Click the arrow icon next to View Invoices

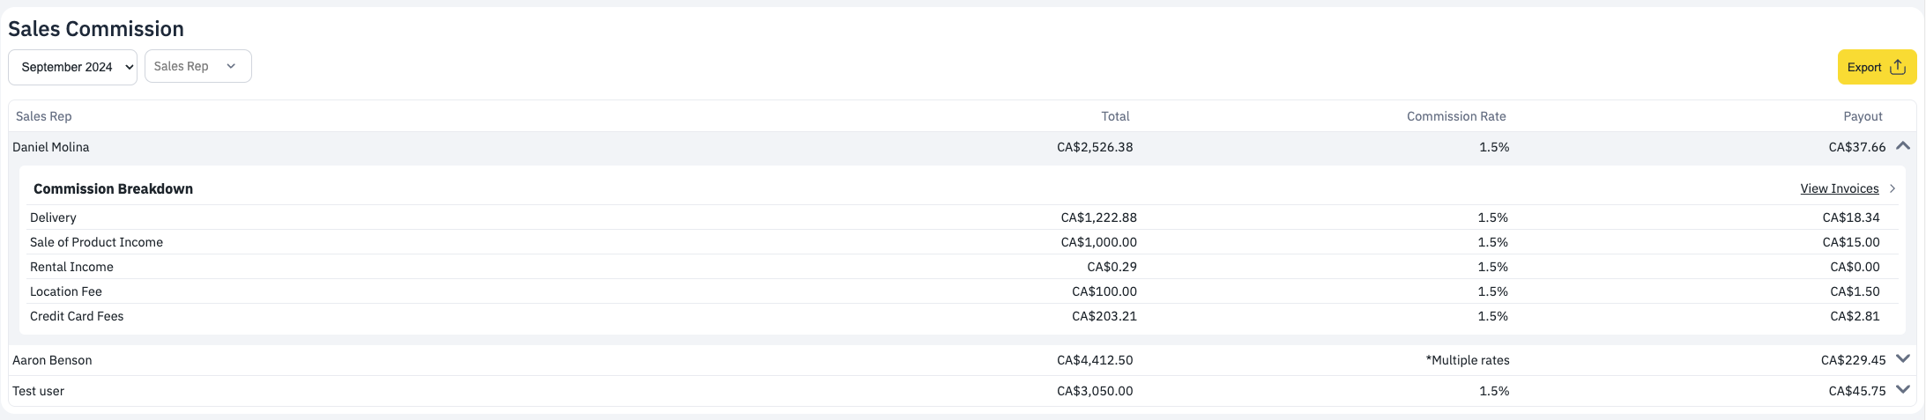[1892, 188]
